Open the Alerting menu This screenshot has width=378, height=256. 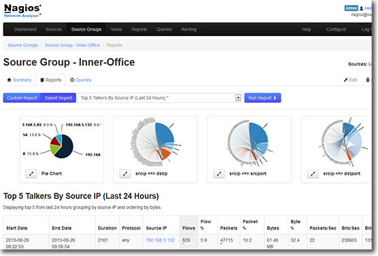(x=189, y=29)
